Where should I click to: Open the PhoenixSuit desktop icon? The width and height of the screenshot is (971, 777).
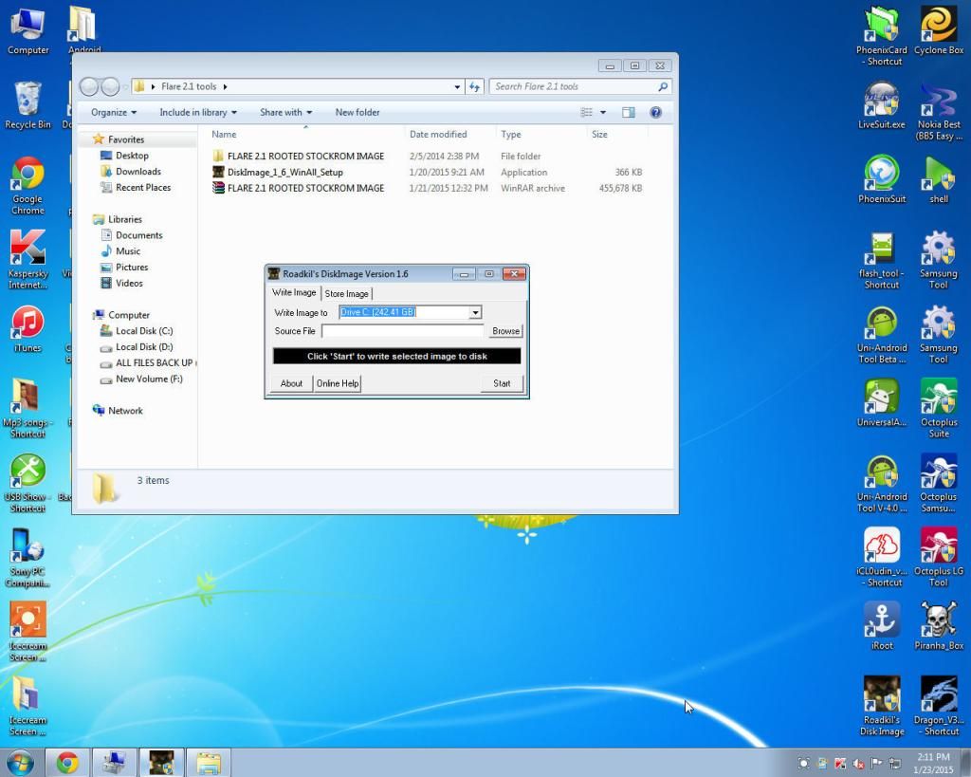(x=882, y=175)
